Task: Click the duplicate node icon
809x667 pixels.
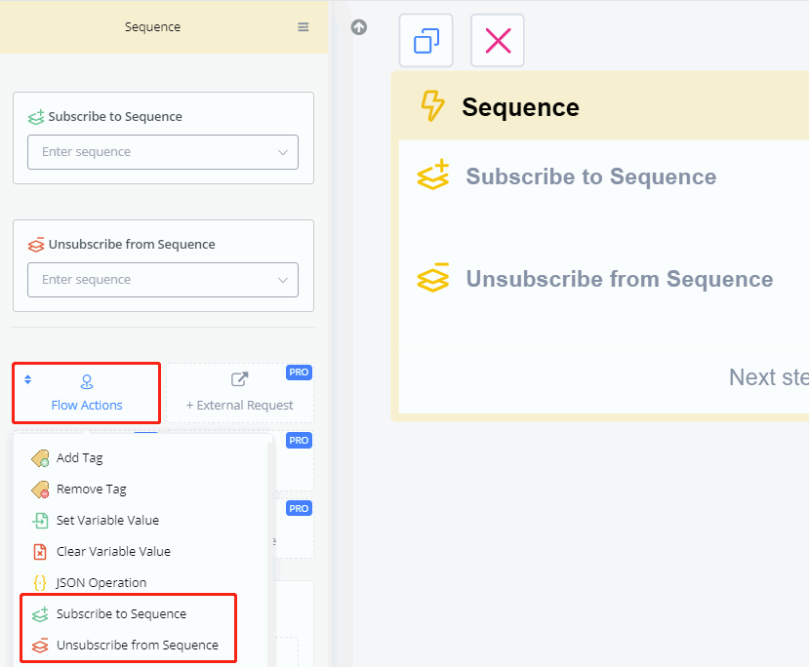Action: (426, 41)
